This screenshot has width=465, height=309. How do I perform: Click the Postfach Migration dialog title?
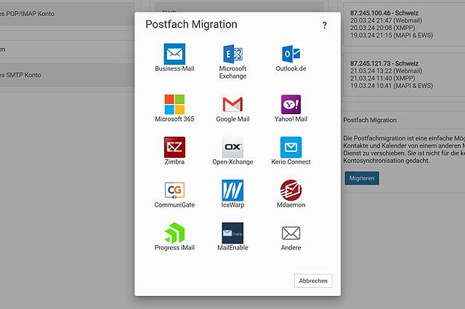[x=191, y=24]
